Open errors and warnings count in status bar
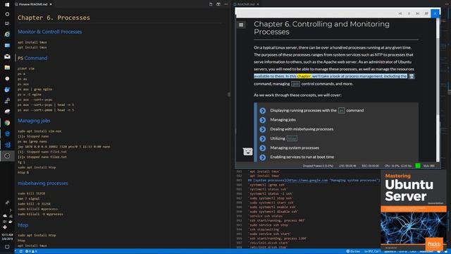Screen dimensions: 451x254 coord(31,251)
